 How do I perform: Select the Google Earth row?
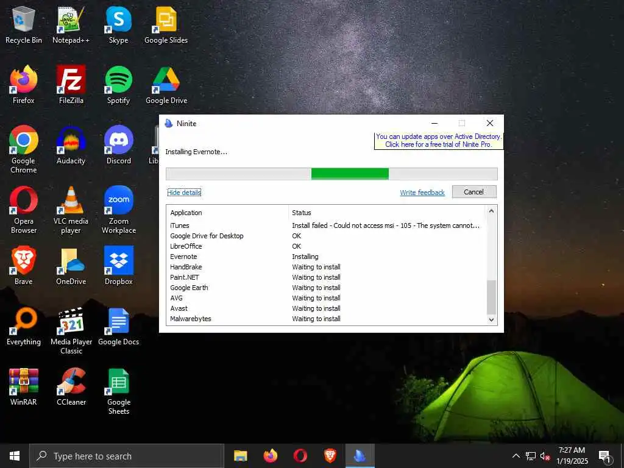pos(327,288)
